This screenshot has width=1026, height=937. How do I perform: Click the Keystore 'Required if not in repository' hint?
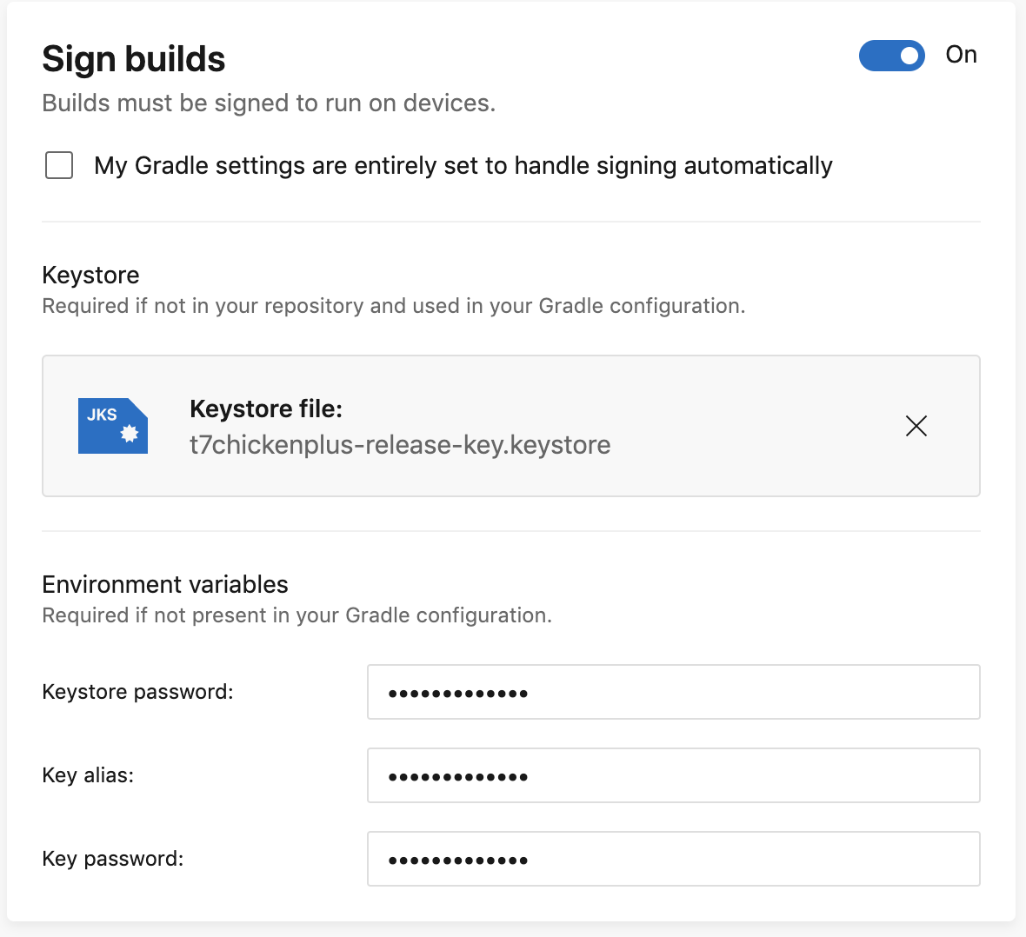(x=393, y=306)
